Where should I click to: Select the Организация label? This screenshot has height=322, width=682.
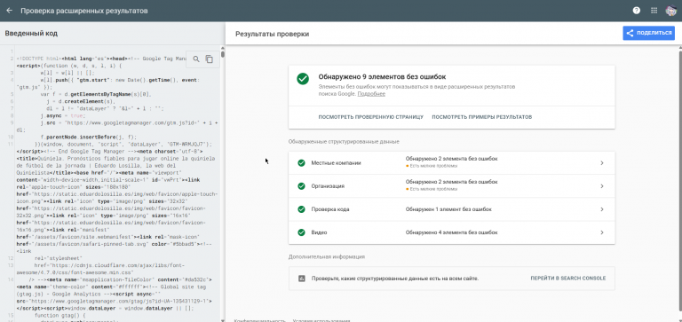pyautogui.click(x=328, y=186)
